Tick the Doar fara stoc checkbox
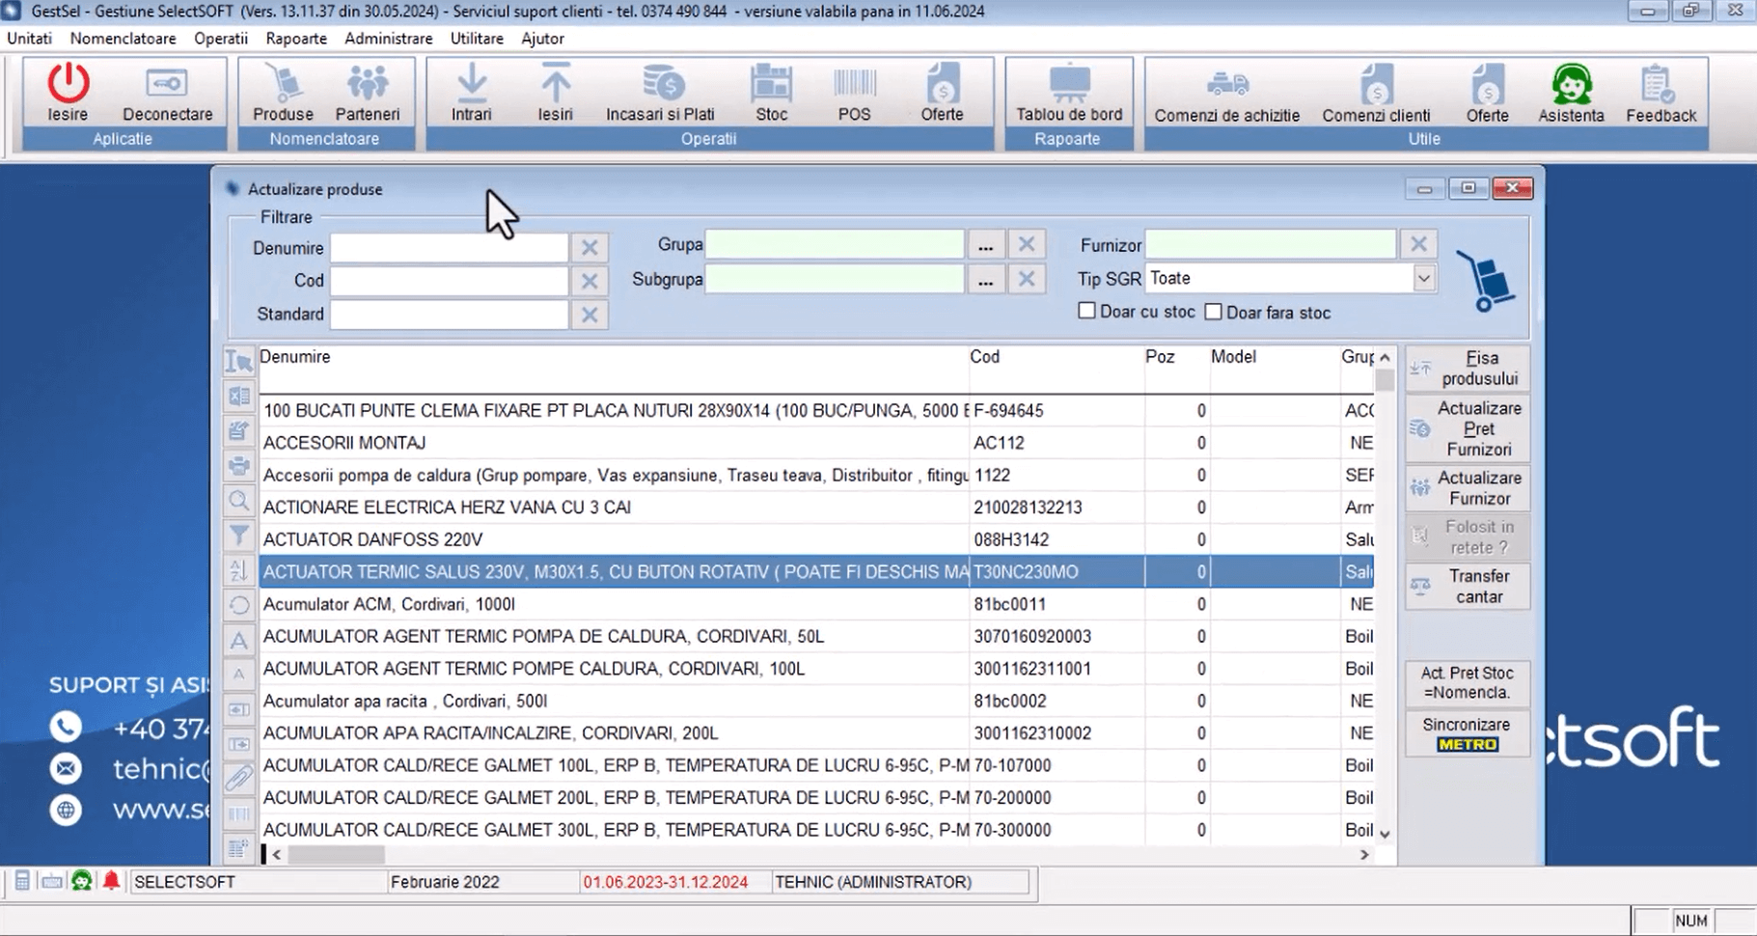This screenshot has width=1757, height=936. click(x=1214, y=312)
